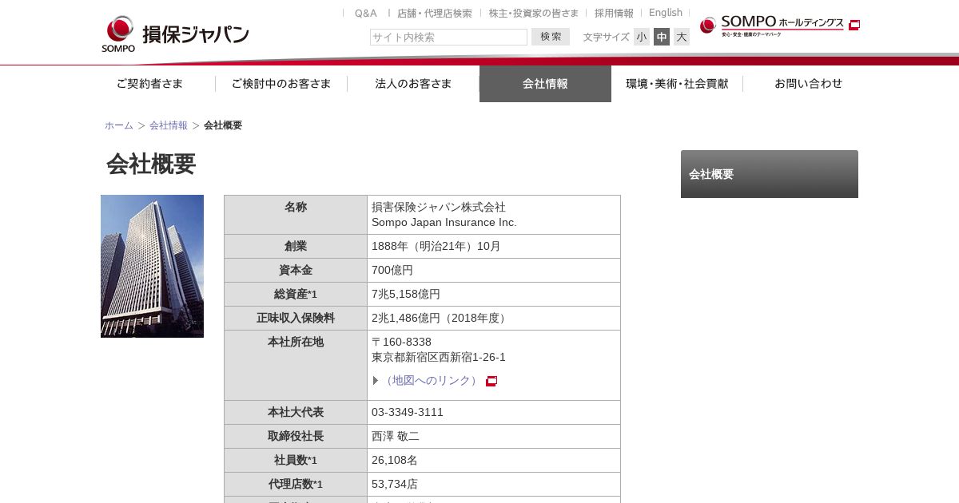
Task: Click the 名称 table header cell
Action: coord(296,215)
